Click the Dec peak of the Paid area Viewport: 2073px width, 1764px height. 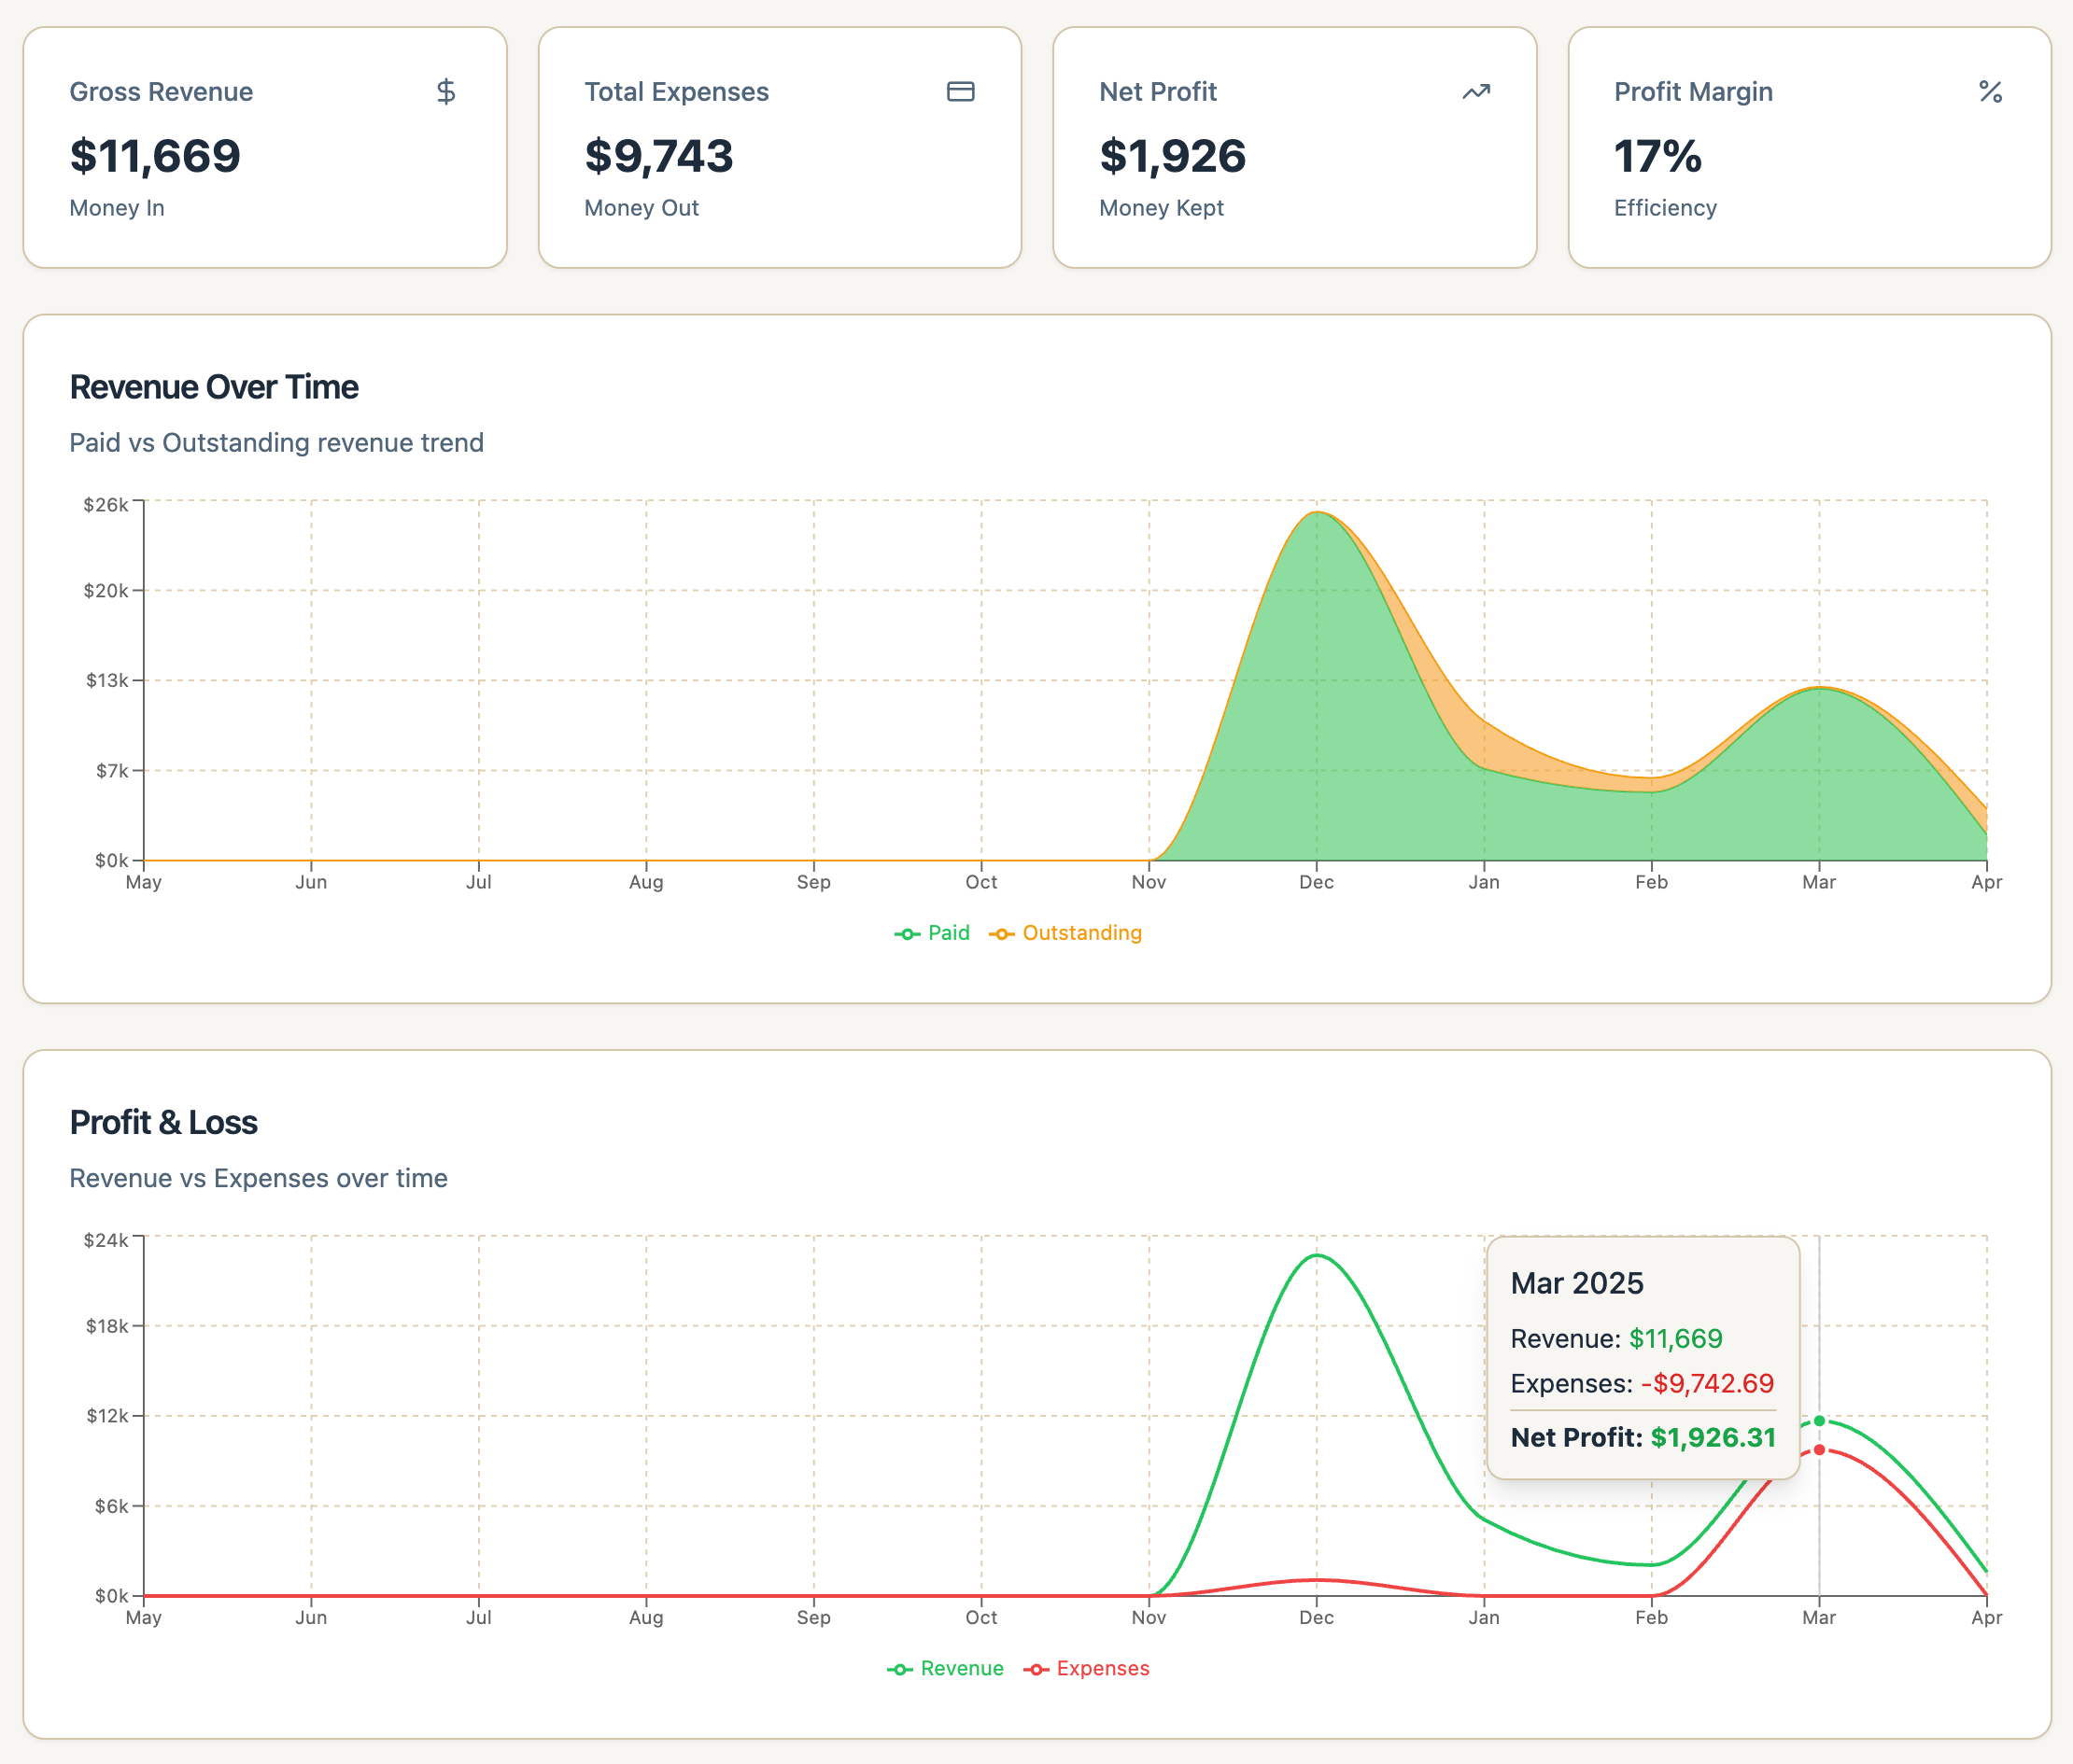(1317, 516)
